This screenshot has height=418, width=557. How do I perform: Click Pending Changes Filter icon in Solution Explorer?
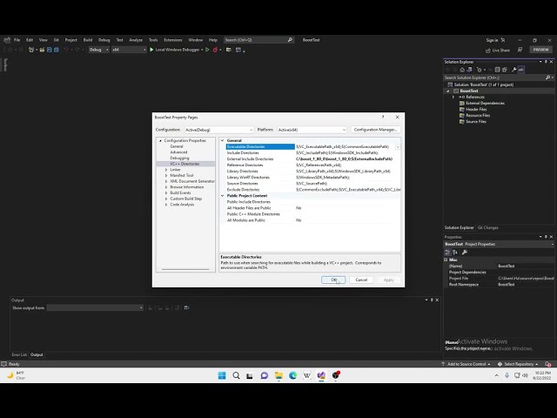(x=480, y=70)
